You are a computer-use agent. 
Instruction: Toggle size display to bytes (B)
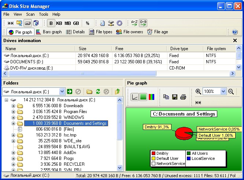click(51, 23)
